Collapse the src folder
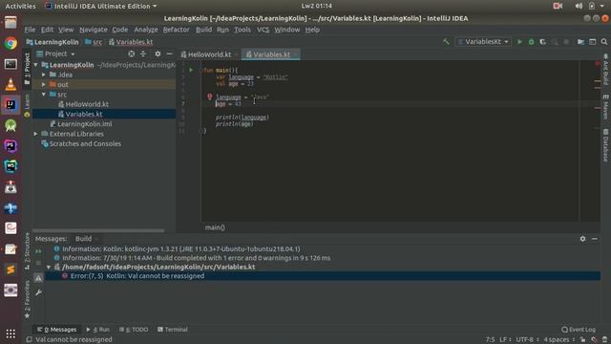Viewport: 611px width, 344px height. 44,95
